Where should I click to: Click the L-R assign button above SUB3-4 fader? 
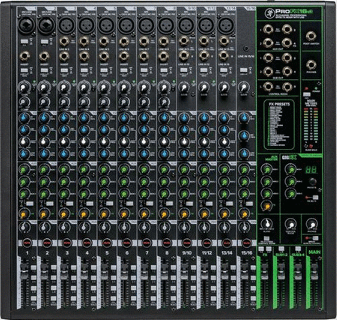(298, 249)
